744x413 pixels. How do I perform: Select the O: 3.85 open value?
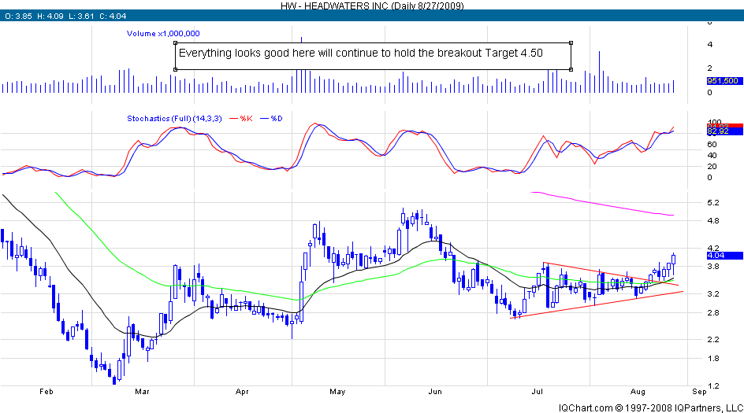[x=18, y=16]
